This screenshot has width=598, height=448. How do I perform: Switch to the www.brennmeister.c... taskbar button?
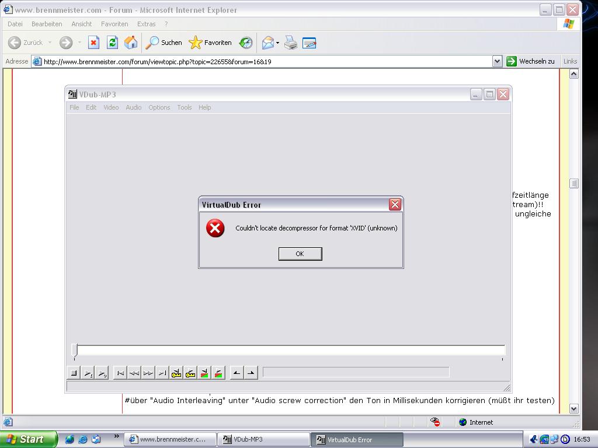(x=170, y=439)
